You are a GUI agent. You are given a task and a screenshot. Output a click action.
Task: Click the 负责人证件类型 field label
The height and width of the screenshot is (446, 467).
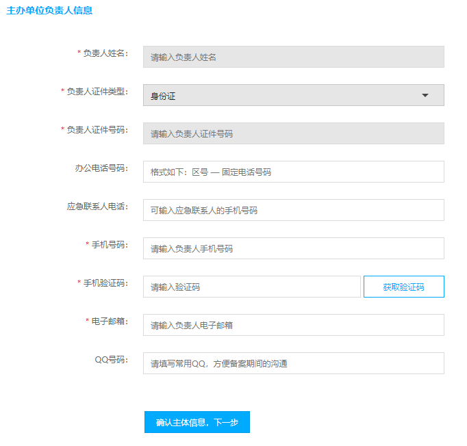tap(97, 92)
